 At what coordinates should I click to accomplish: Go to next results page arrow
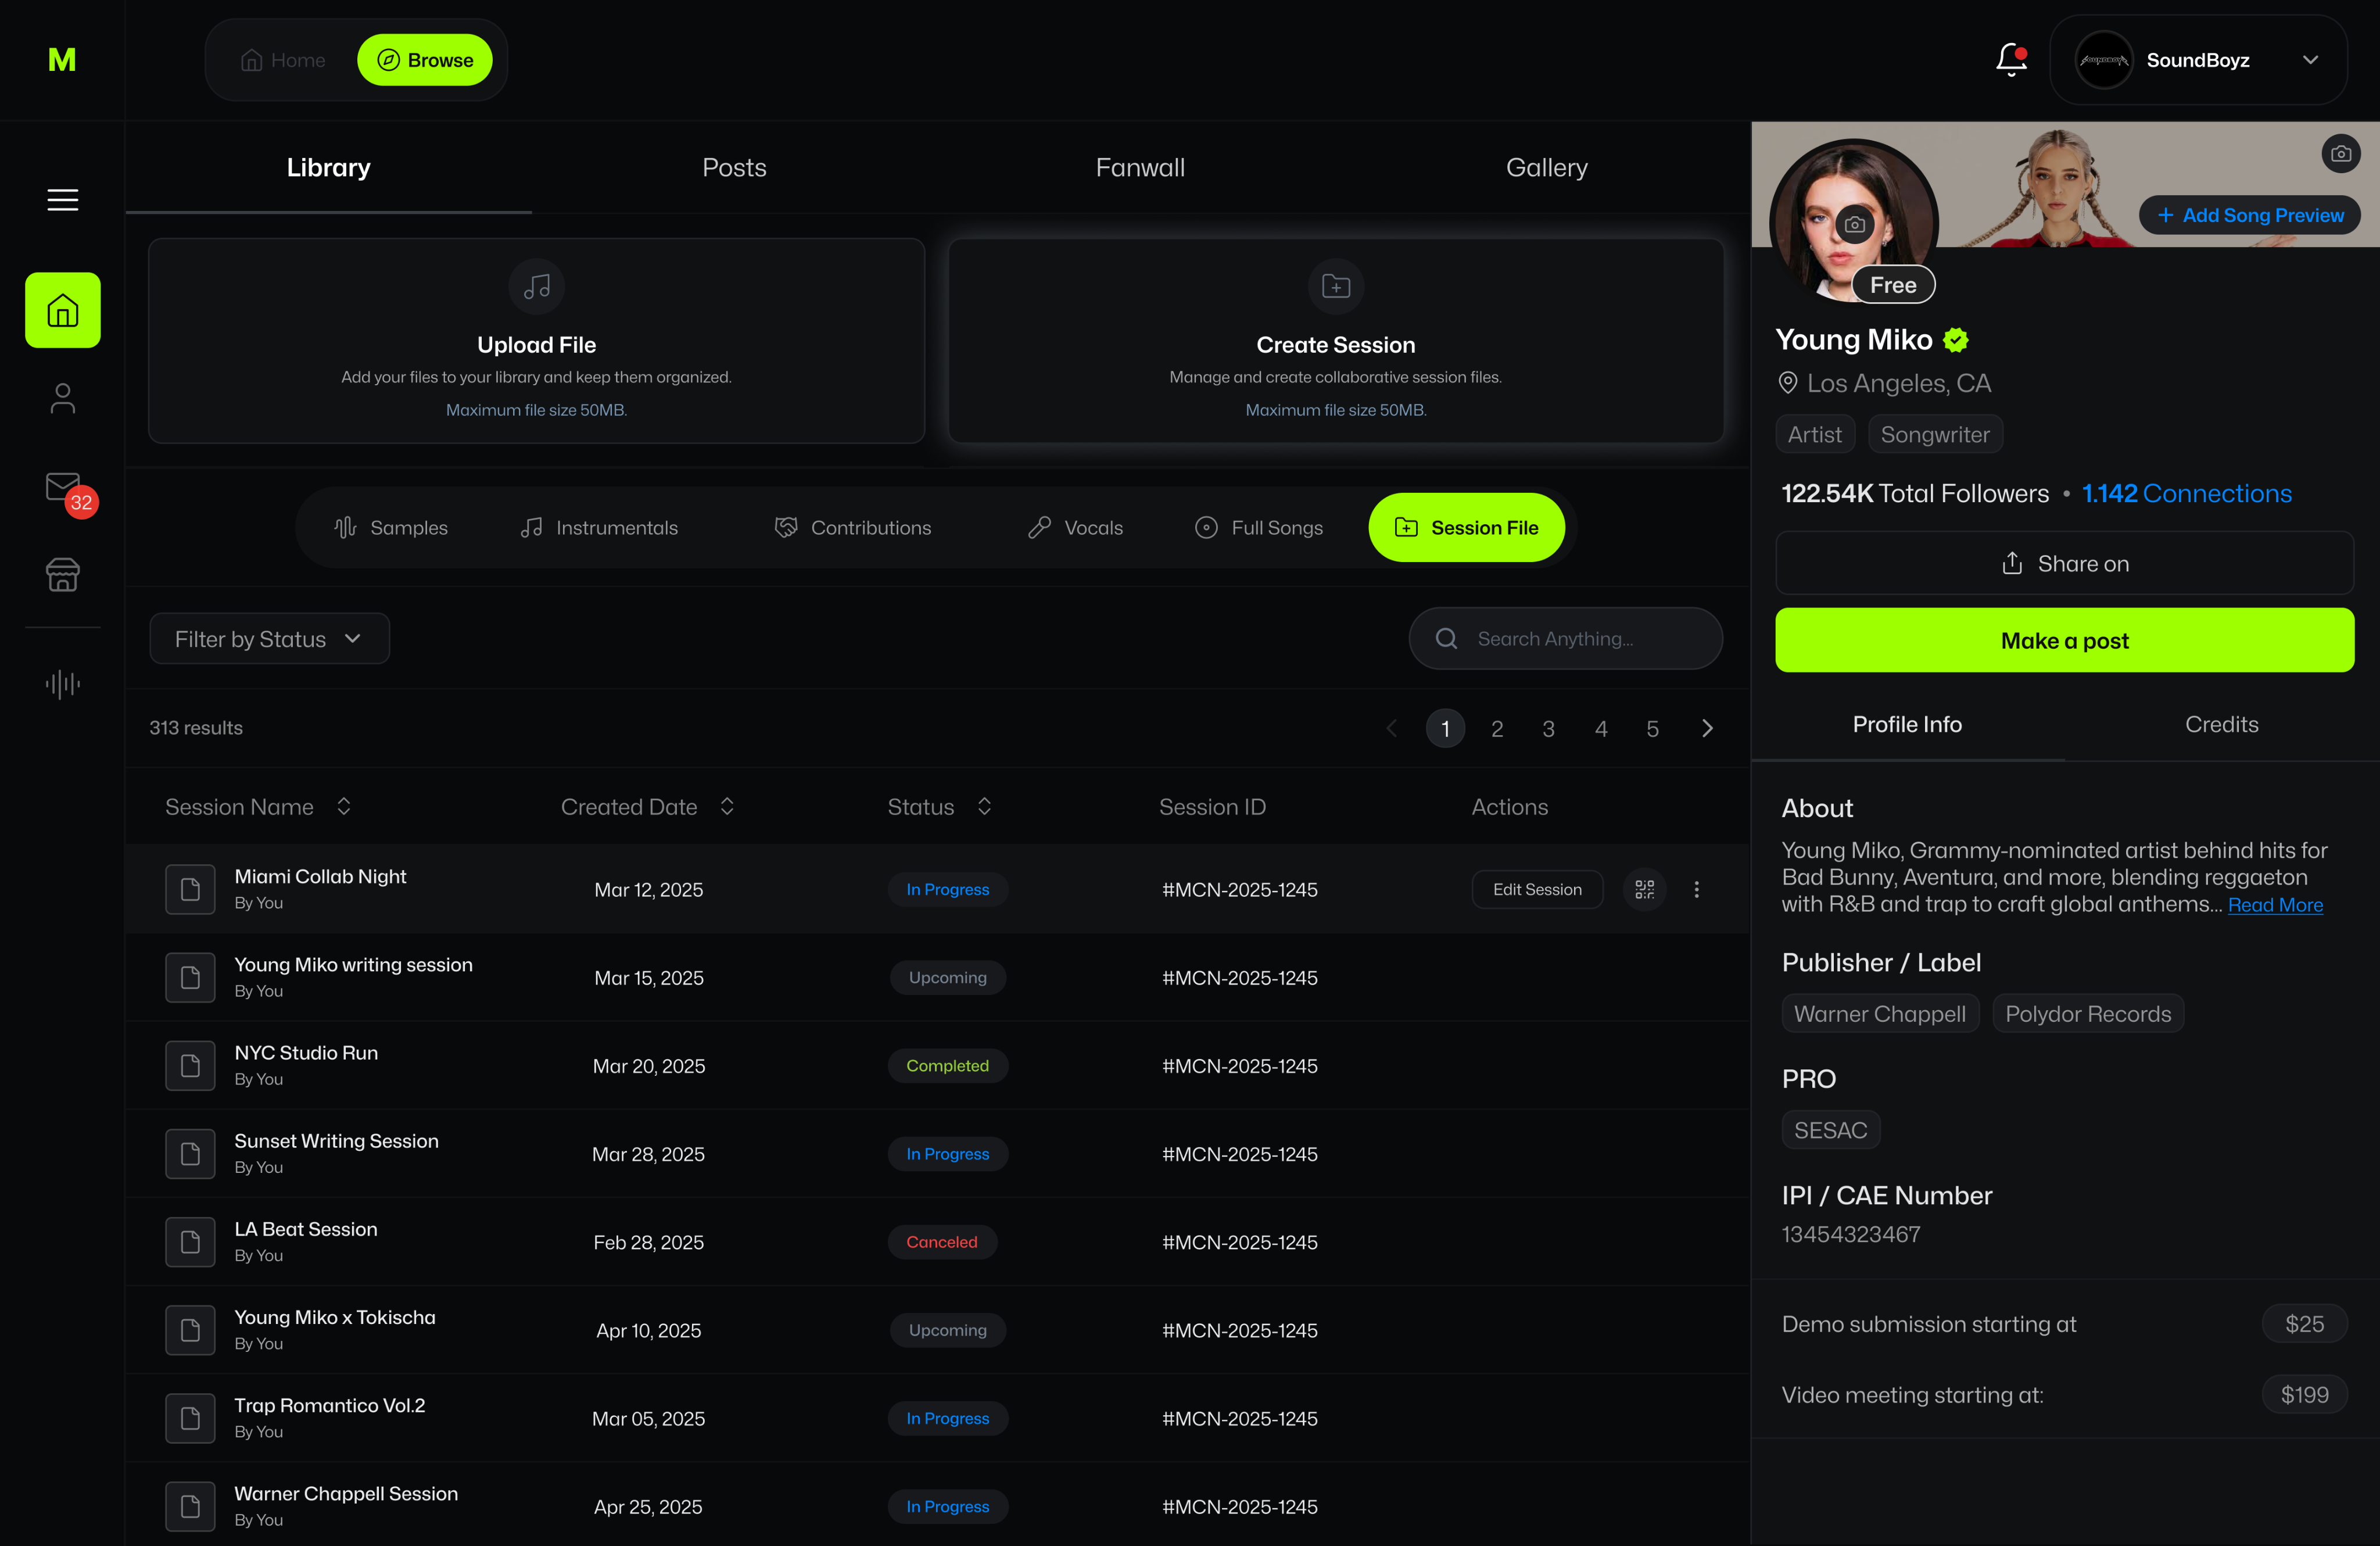click(1707, 729)
